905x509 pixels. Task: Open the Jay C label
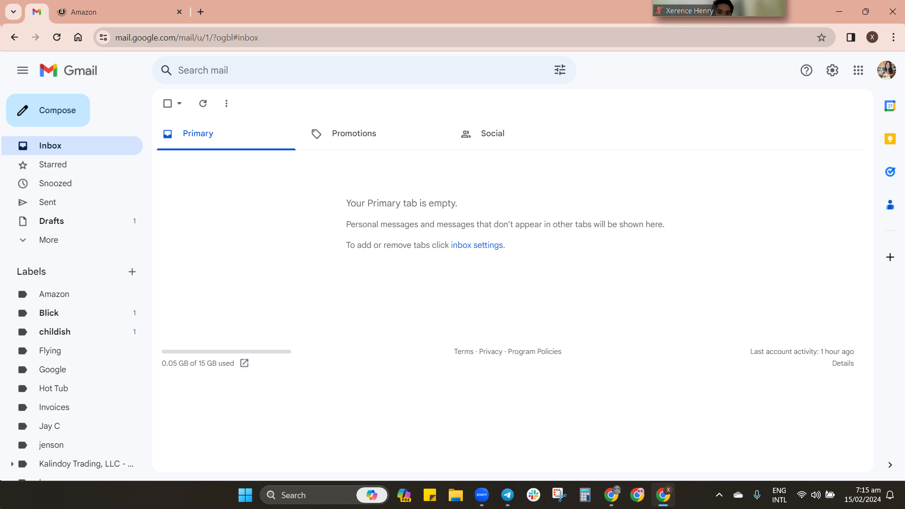tap(72, 426)
